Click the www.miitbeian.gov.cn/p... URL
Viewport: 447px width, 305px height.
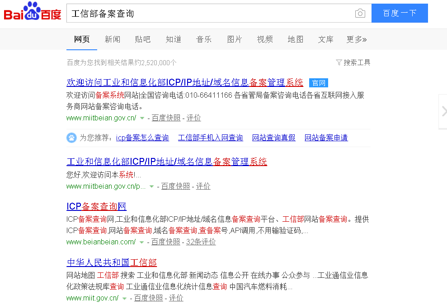[106, 186]
